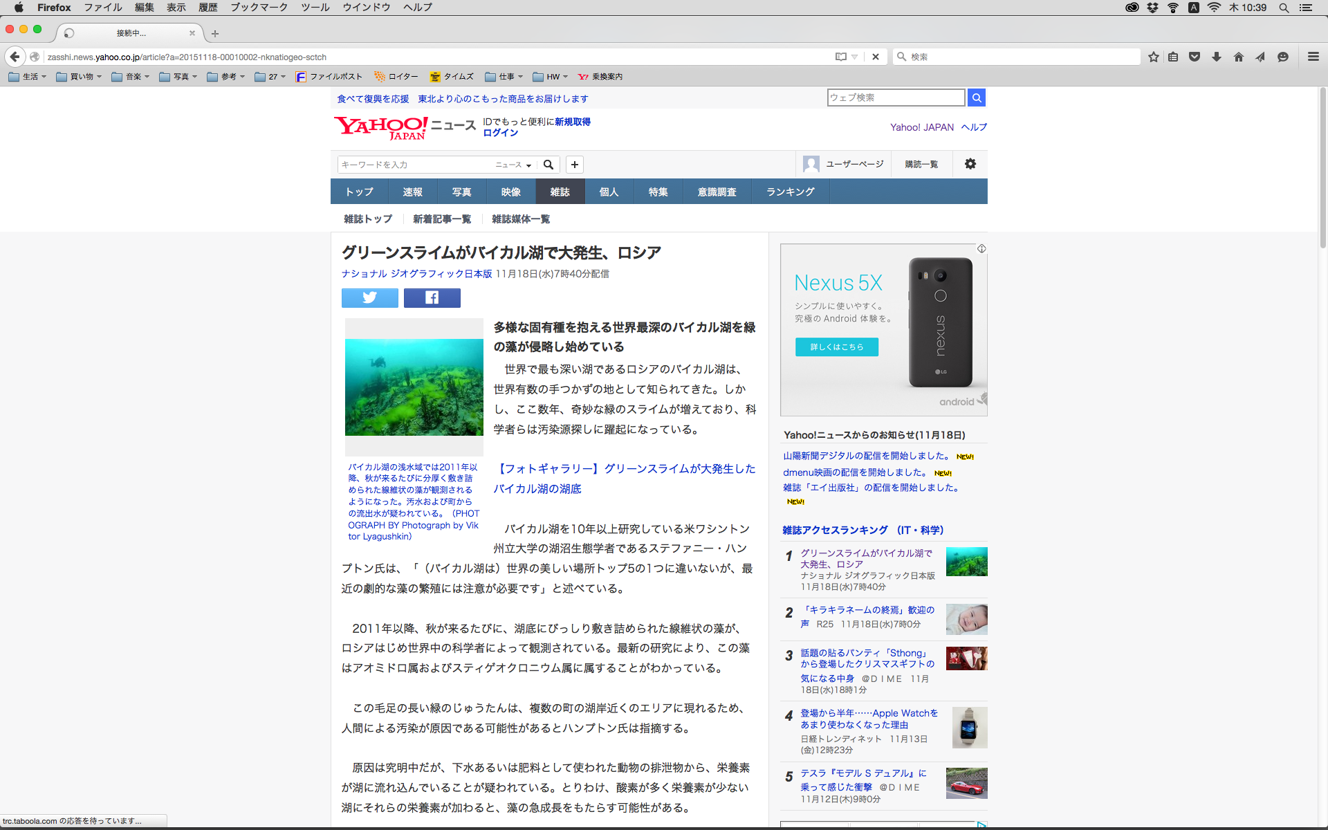This screenshot has height=830, width=1328.
Task: Open Firefox downloads arrow icon
Action: (1216, 57)
